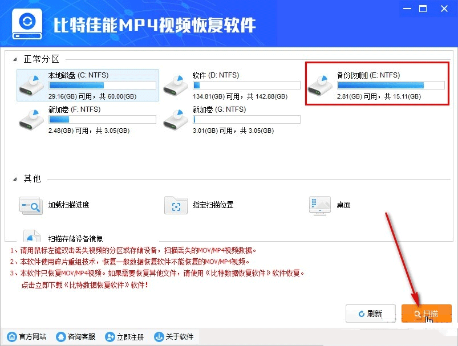Select 本地磁盘 (C: NTFS) label
The image size is (458, 346).
tap(78, 75)
